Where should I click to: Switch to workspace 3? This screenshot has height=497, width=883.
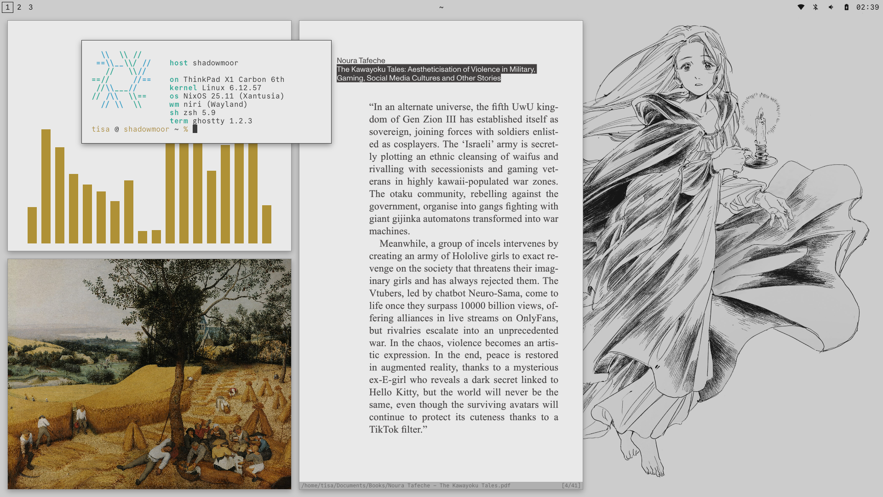point(30,7)
